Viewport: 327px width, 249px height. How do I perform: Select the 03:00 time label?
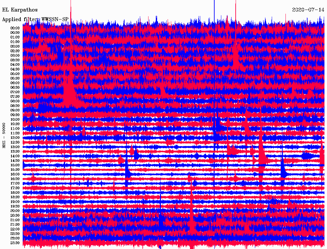15,56
